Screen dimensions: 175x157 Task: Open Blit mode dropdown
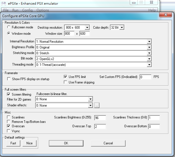[149, 59]
